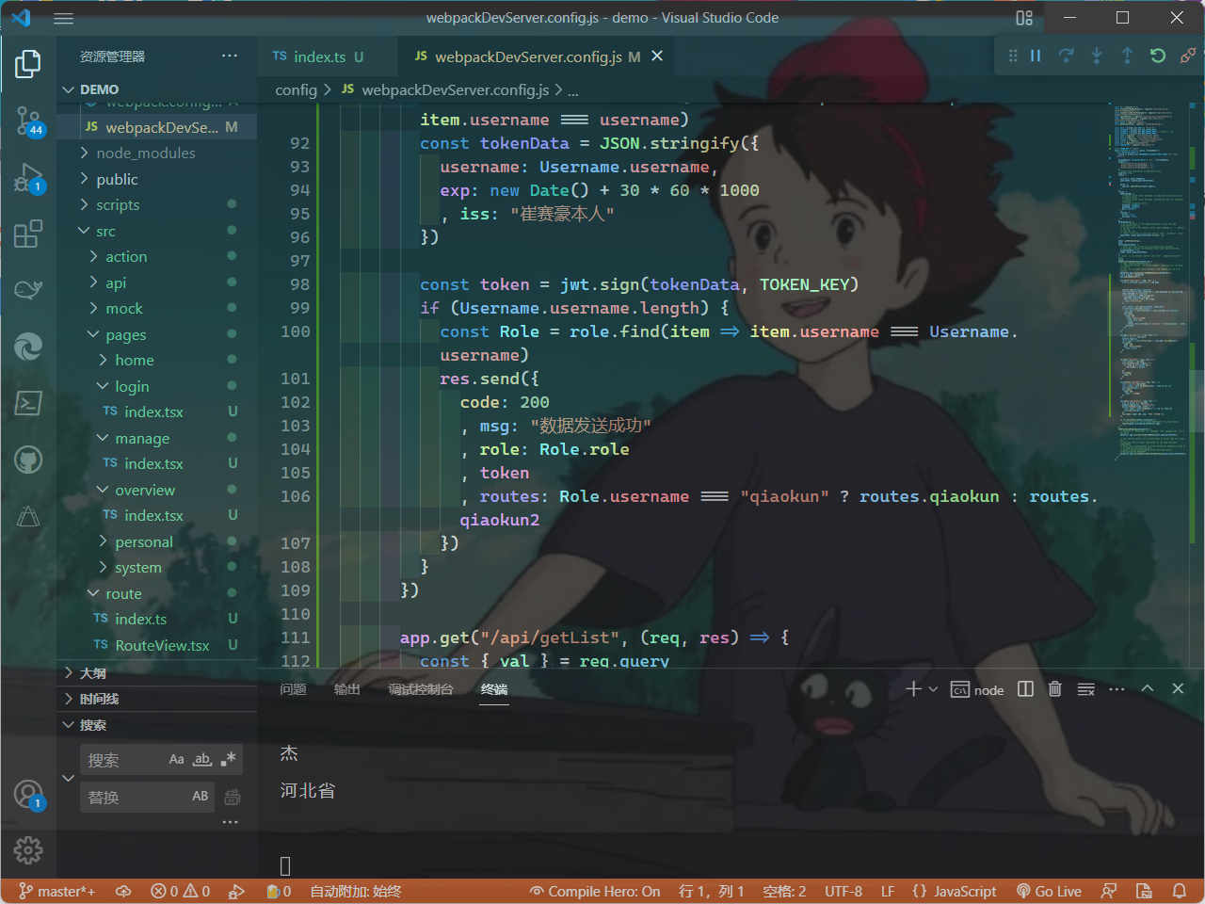Toggle Preserve Case in replace box
The height and width of the screenshot is (904, 1205).
coord(201,797)
